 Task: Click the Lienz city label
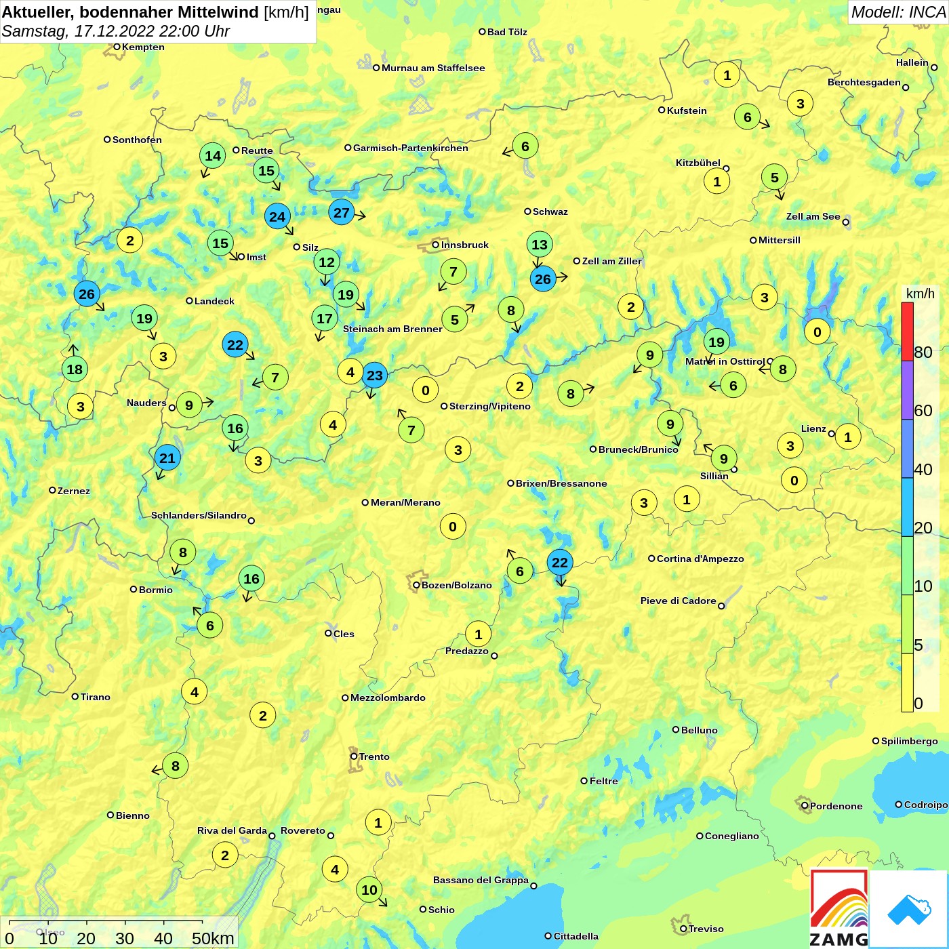813,428
